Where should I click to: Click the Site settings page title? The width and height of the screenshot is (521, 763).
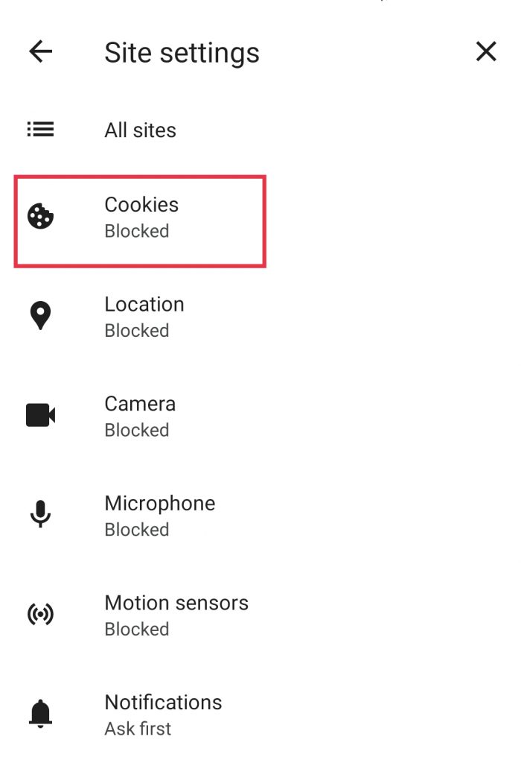[x=182, y=53]
